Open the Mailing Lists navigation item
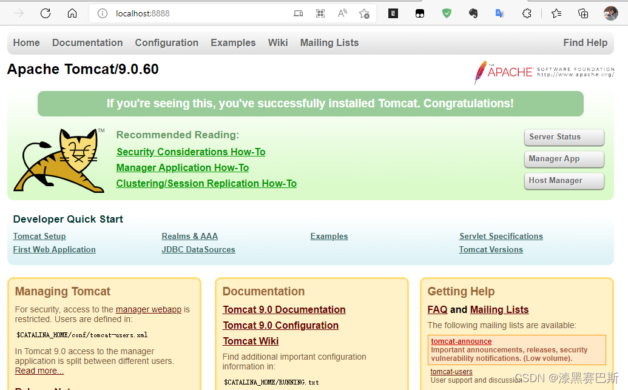 329,43
